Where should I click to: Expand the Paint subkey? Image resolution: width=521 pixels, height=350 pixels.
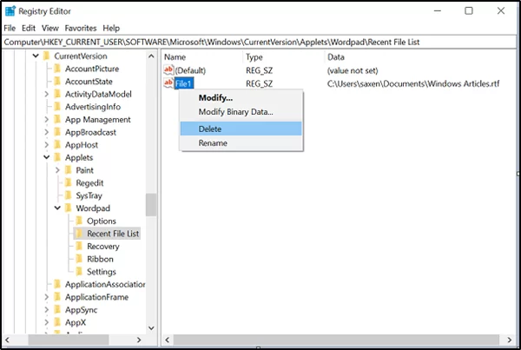click(57, 170)
